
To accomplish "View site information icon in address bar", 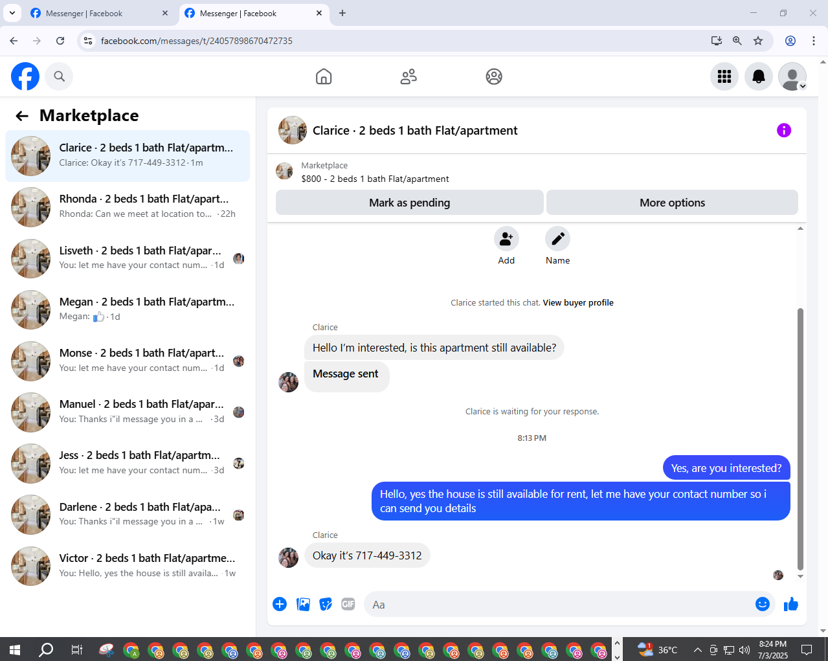I will click(89, 41).
